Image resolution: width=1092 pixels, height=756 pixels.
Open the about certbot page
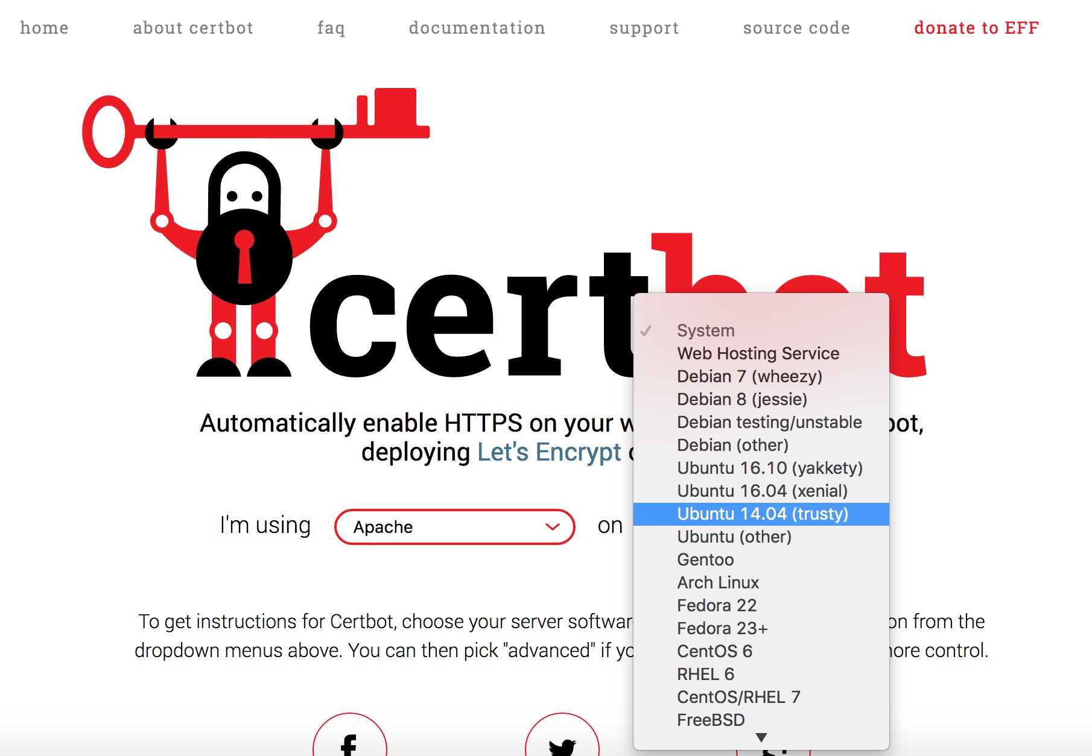tap(193, 28)
